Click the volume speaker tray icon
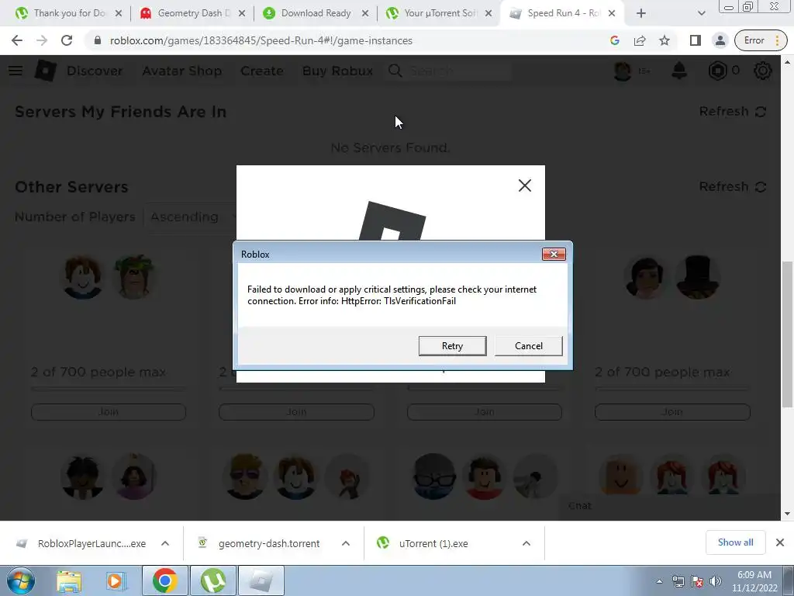 tap(716, 581)
